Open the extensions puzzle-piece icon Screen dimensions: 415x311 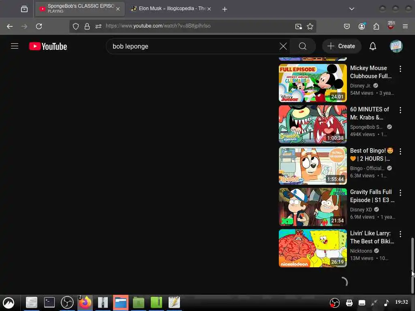tap(376, 26)
